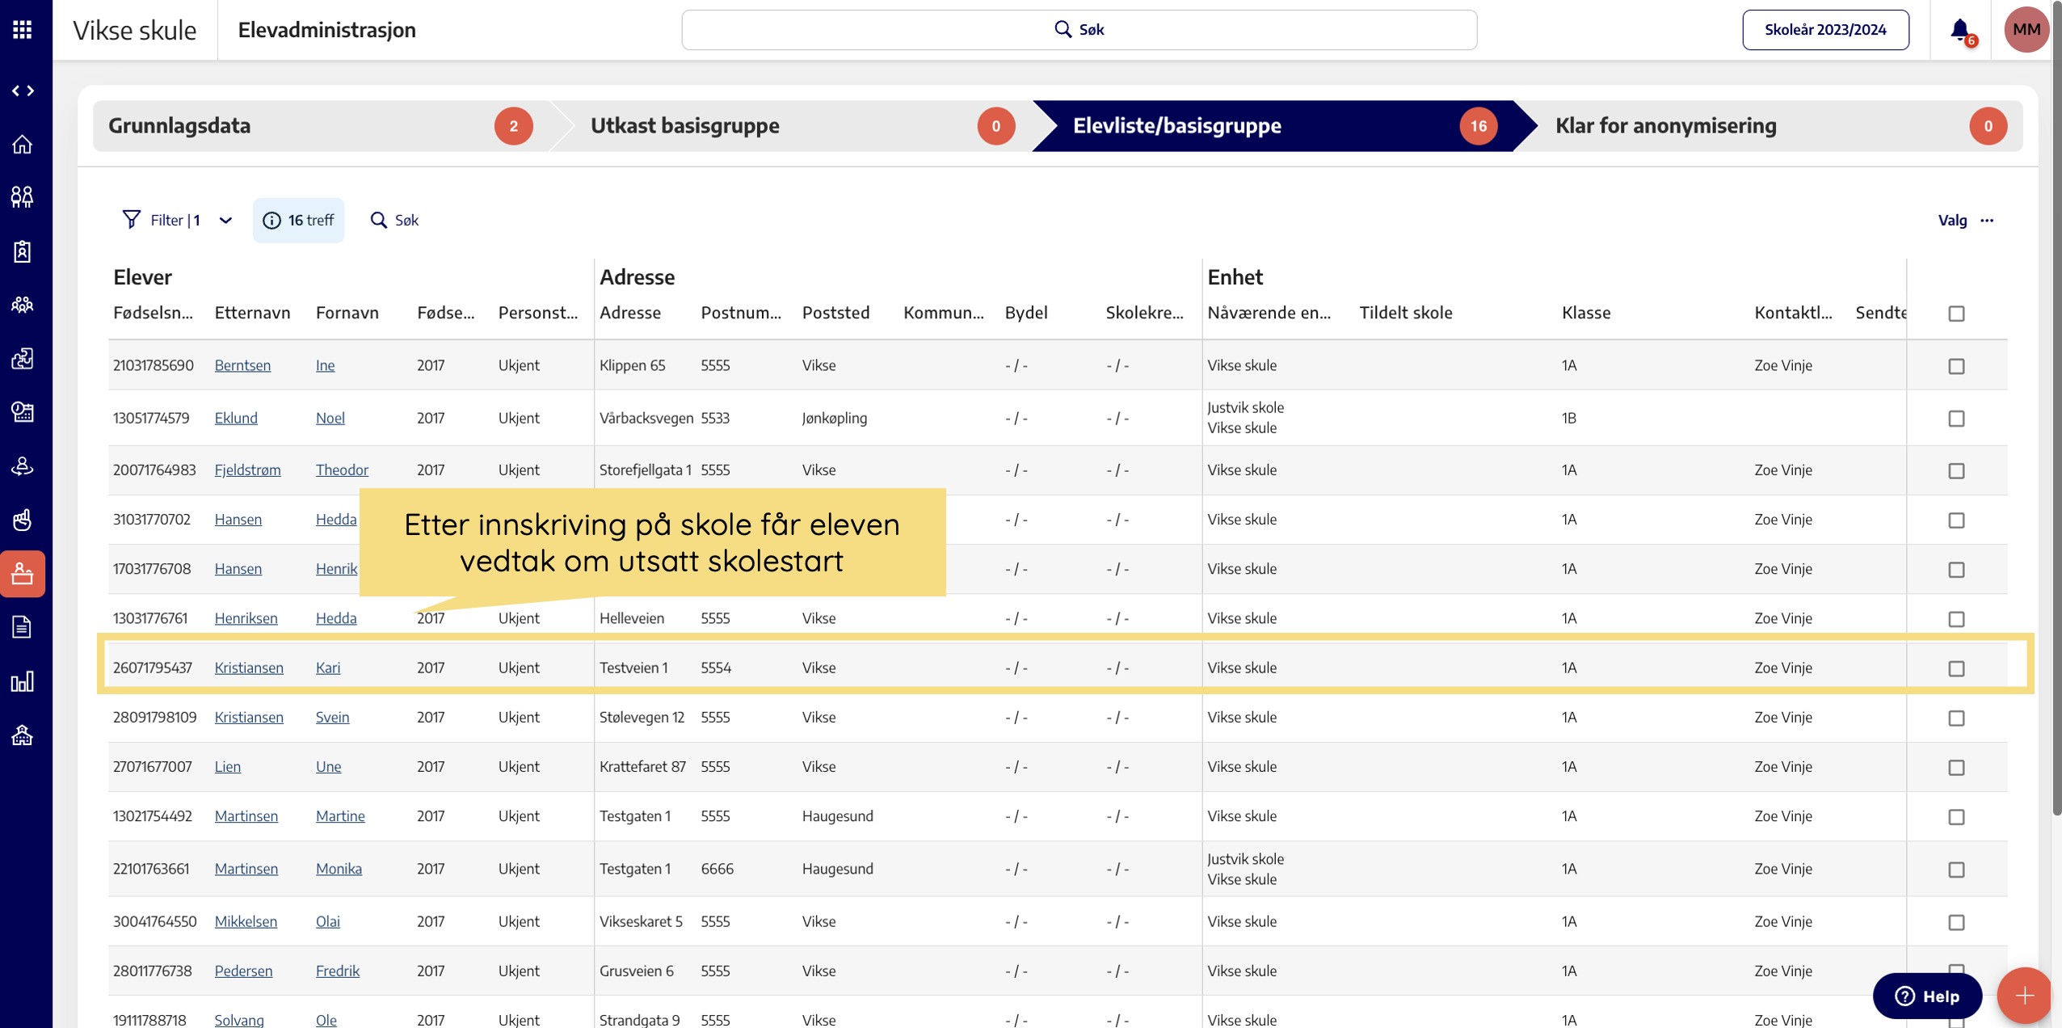Image resolution: width=2062 pixels, height=1028 pixels.
Task: Click birth number 26071795437
Action: [153, 668]
